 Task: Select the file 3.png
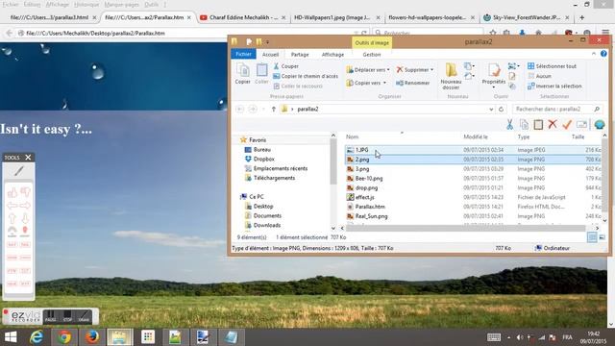point(473,169)
